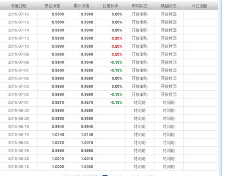Click the 1.0070 cumulative value for 2015-06-05

(87, 143)
